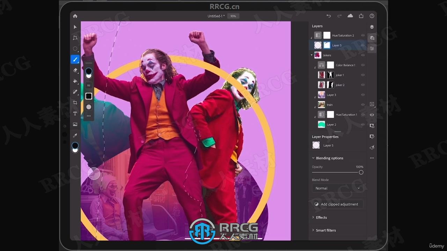This screenshot has height=251, width=447.
Task: Hide the Hue/Saturation 1 layer
Action: pyautogui.click(x=363, y=114)
